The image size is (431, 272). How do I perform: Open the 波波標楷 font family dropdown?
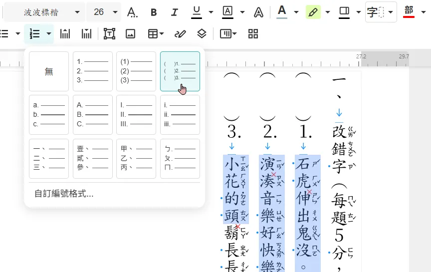click(44, 12)
